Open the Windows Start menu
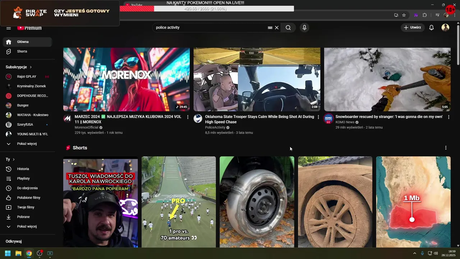The width and height of the screenshot is (460, 259). tap(8, 253)
